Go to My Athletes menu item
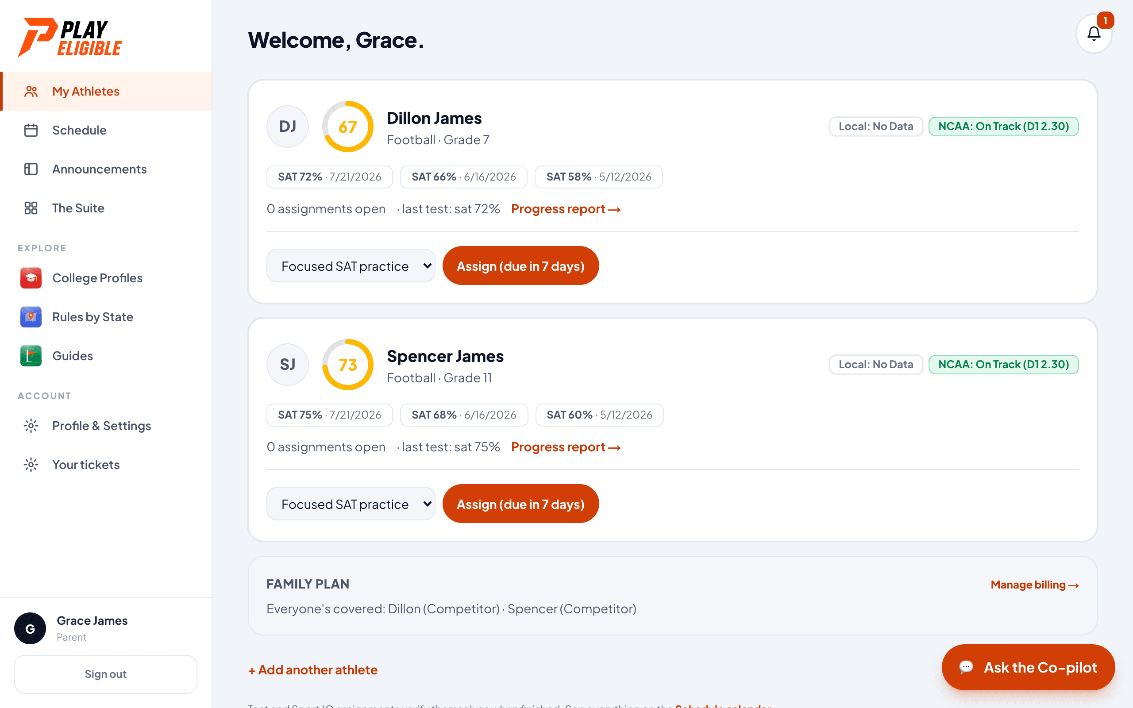The width and height of the screenshot is (1133, 708). [x=106, y=91]
